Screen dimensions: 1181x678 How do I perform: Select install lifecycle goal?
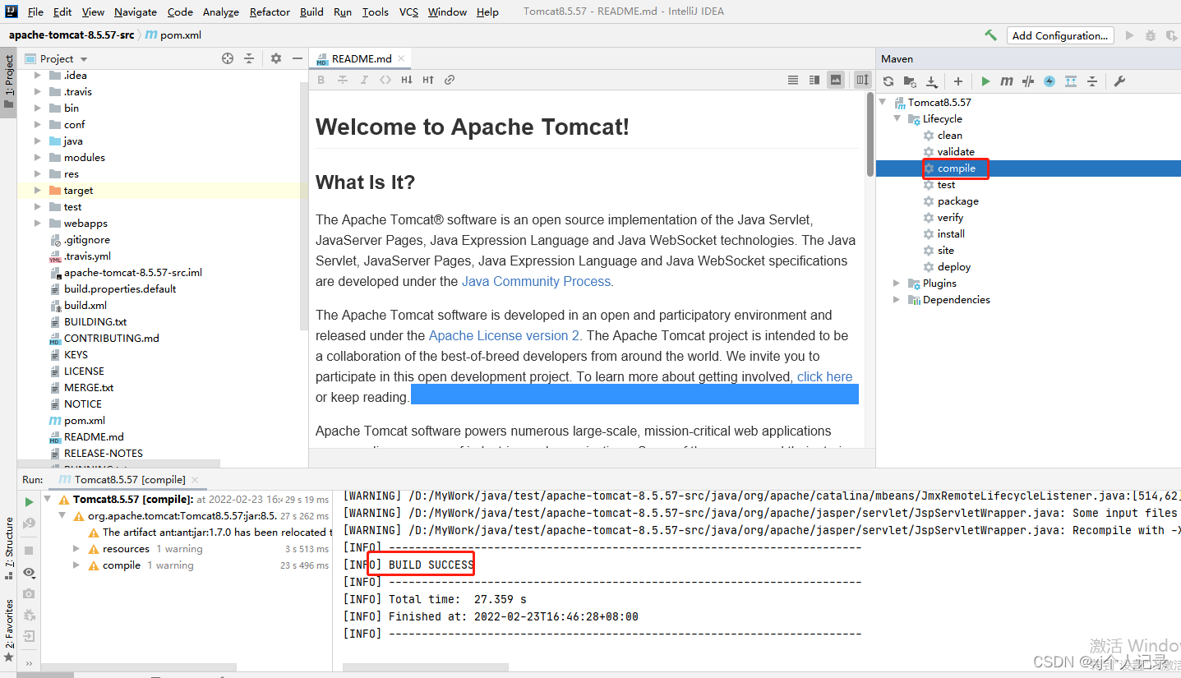951,234
